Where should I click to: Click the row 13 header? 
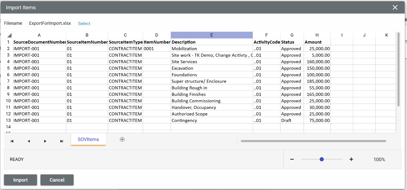8,121
